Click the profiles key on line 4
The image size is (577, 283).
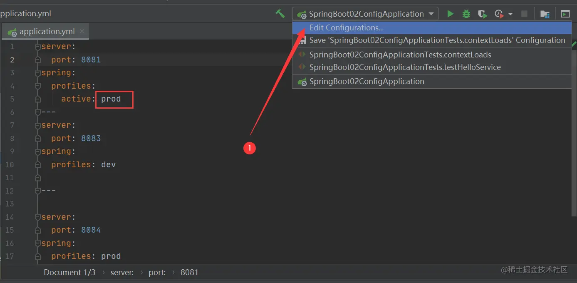click(71, 86)
